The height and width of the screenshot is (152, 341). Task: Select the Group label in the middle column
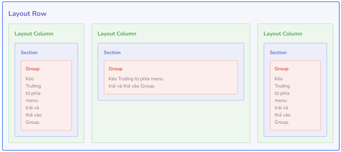(x=116, y=69)
